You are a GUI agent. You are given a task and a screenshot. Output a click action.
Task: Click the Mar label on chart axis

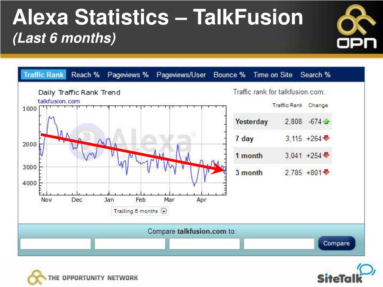click(x=169, y=200)
